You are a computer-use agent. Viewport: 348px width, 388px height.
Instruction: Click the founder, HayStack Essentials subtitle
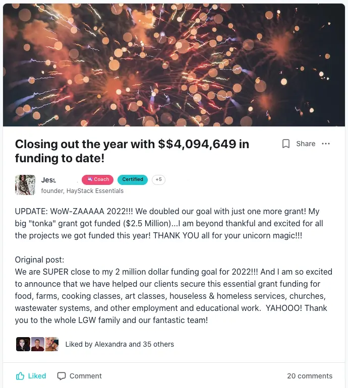click(x=82, y=191)
